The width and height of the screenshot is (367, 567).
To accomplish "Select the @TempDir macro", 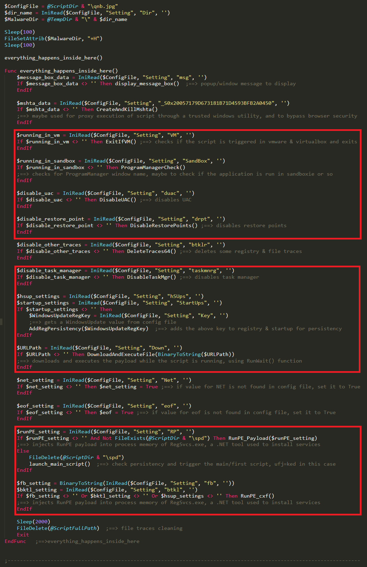I will click(59, 19).
